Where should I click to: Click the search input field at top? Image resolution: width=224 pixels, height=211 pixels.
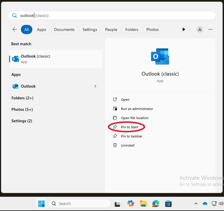[114, 15]
